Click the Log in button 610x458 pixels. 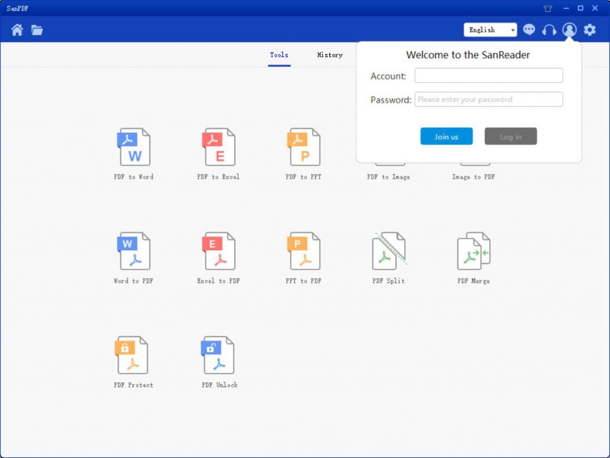511,136
